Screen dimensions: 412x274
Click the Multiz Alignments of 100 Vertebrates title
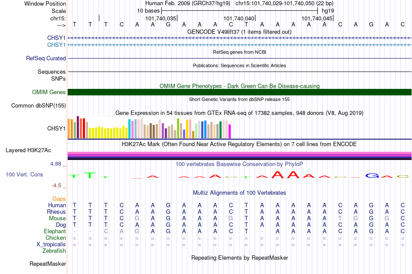point(239,193)
